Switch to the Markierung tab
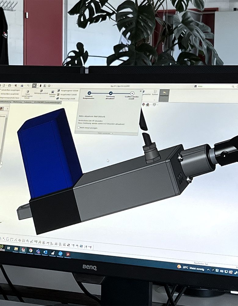The width and height of the screenshot is (238, 306). pos(17,102)
